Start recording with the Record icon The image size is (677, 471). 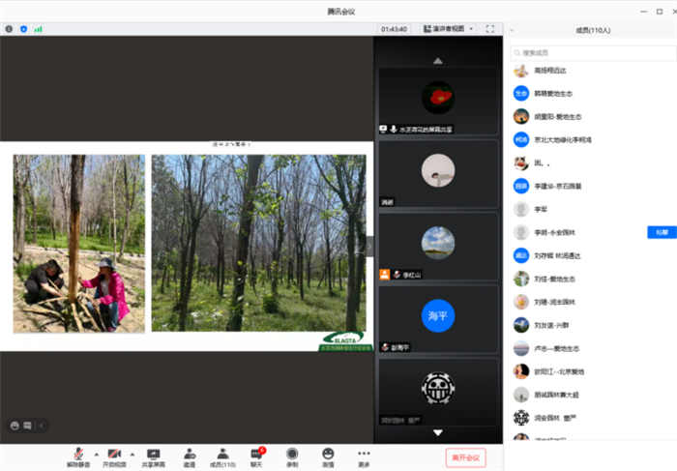(x=292, y=455)
